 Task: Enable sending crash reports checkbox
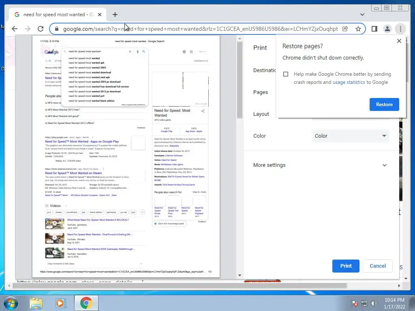click(286, 74)
